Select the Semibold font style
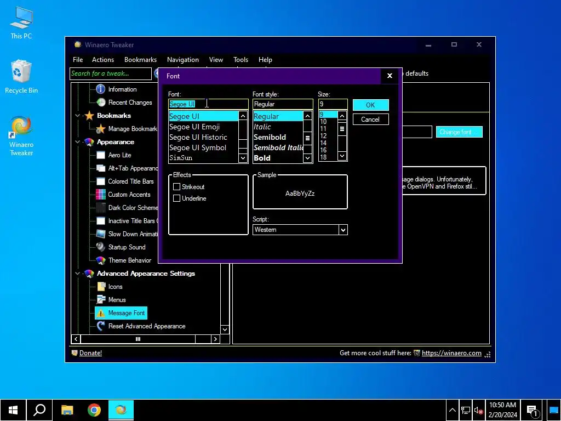The image size is (561, 421). point(278,137)
